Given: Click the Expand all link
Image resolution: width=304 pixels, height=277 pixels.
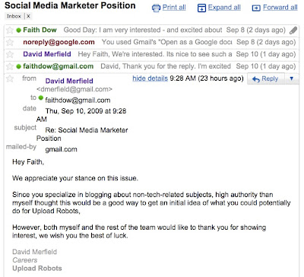Looking at the screenshot, I should coord(224,8).
